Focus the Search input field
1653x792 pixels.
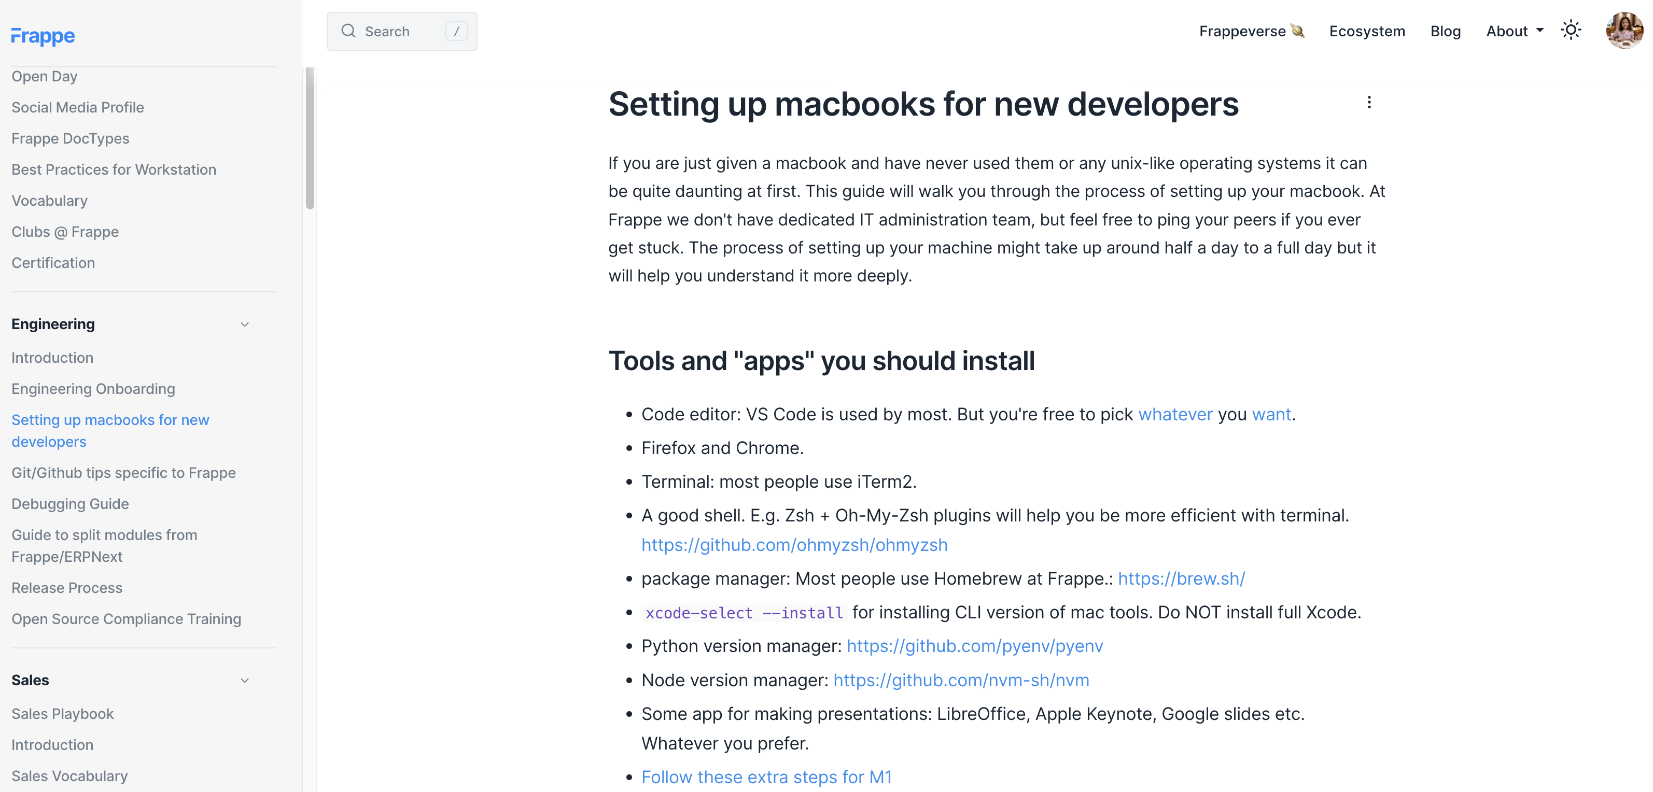(402, 31)
